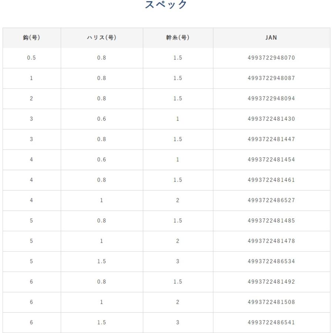Click JAN code 4993722486541
The image size is (333, 333).
[271, 323]
